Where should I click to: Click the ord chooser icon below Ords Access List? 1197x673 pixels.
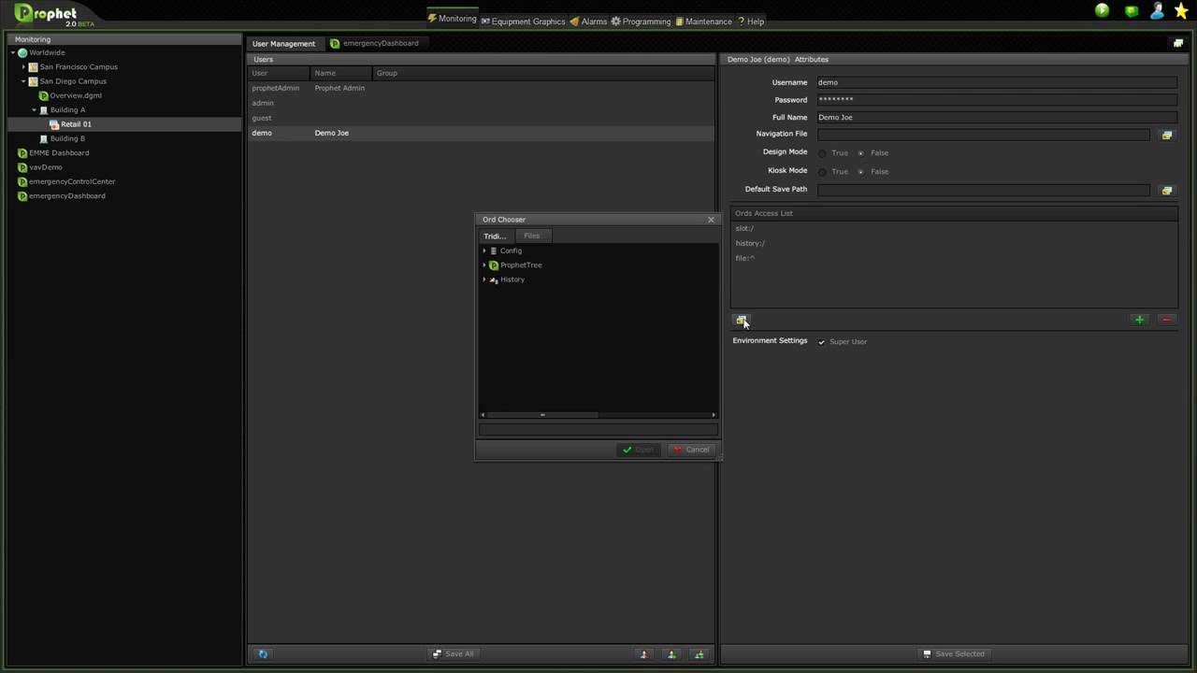tap(741, 320)
